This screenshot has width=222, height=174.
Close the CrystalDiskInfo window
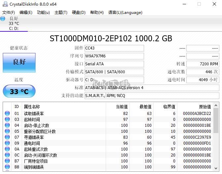214,4
